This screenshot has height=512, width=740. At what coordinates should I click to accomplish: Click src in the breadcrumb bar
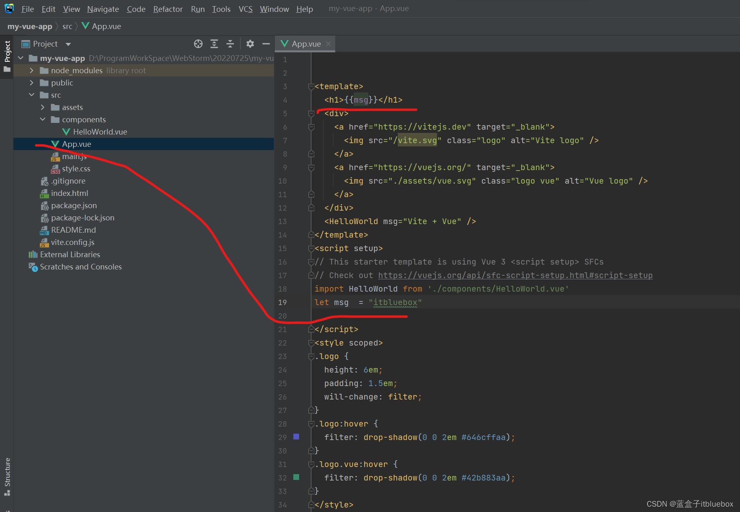(67, 27)
